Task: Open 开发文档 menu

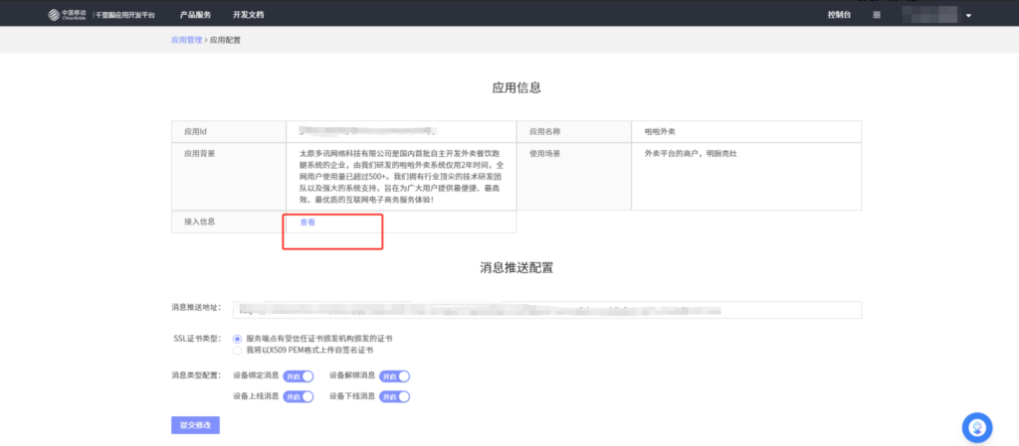Action: coord(248,15)
